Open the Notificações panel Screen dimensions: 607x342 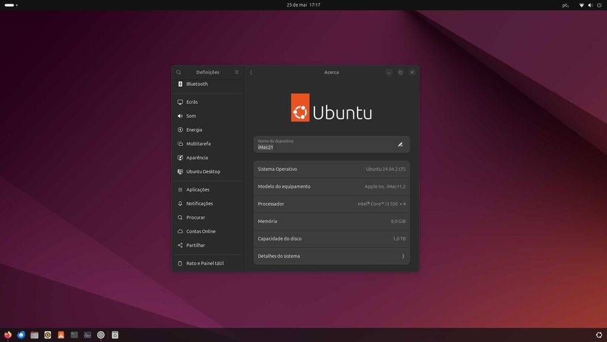tap(208, 203)
